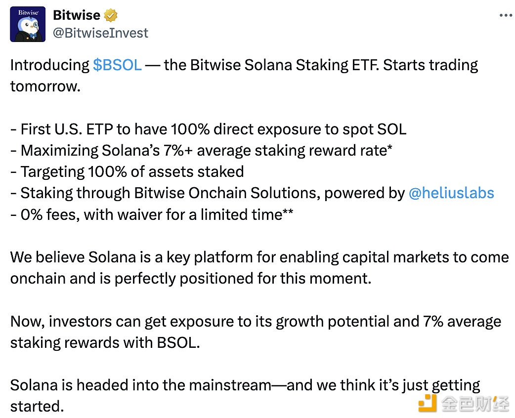The width and height of the screenshot is (515, 418).
Task: Click the "First U.S. ETP" bullet line
Action: point(208,129)
